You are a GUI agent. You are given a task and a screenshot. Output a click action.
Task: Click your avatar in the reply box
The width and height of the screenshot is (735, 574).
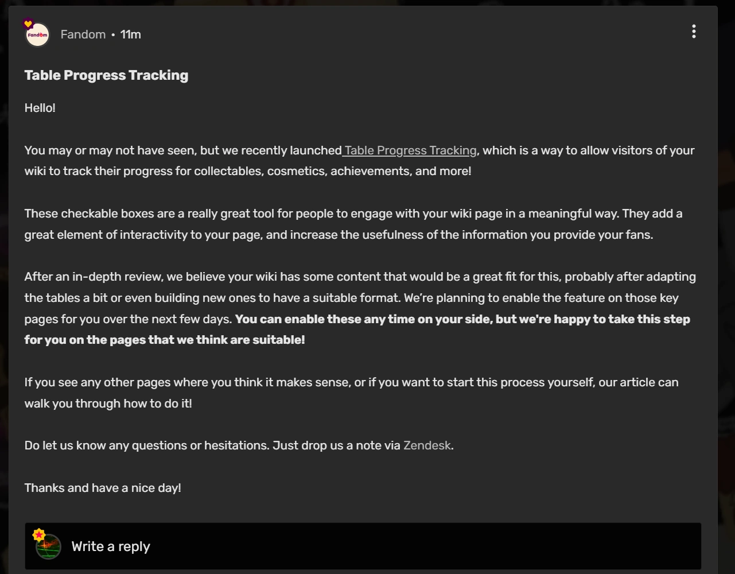(x=49, y=547)
